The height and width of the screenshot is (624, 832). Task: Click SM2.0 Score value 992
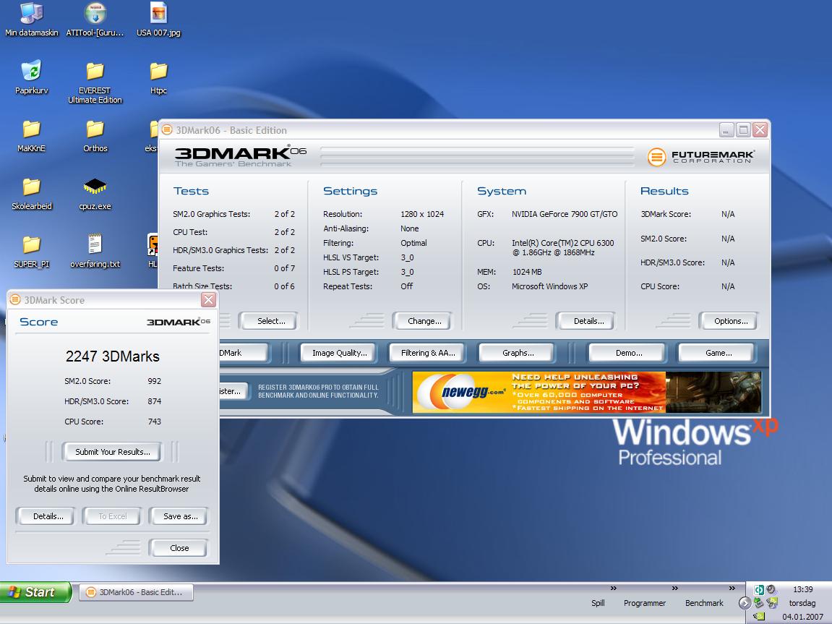click(x=155, y=381)
